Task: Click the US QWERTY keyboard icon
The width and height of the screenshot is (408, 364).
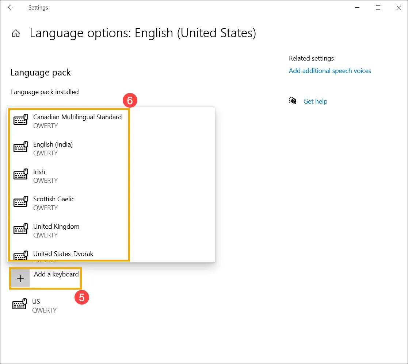Action: [x=20, y=304]
